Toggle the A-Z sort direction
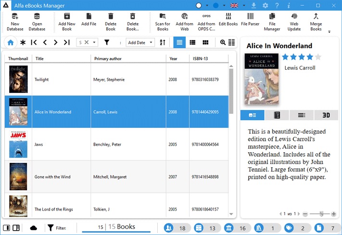The height and width of the screenshot is (235, 342). (x=163, y=42)
